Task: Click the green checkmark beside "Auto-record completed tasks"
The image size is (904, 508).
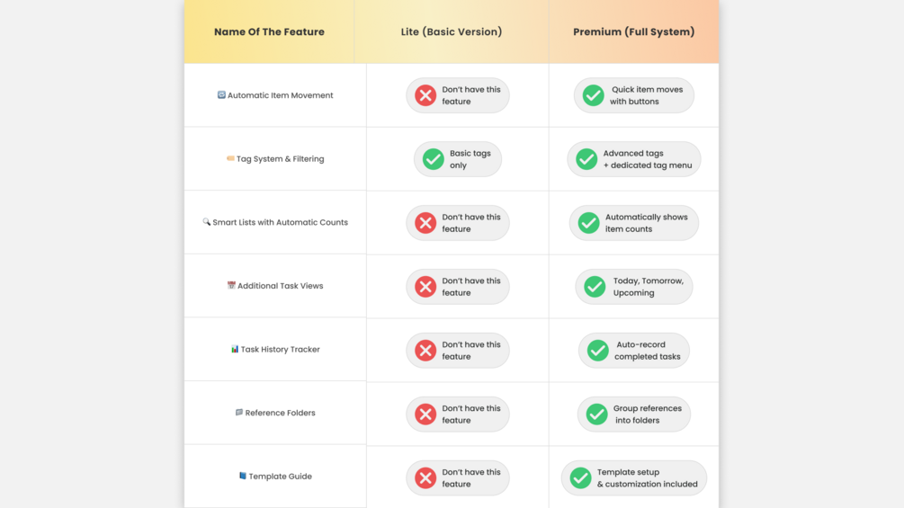Action: (x=598, y=351)
